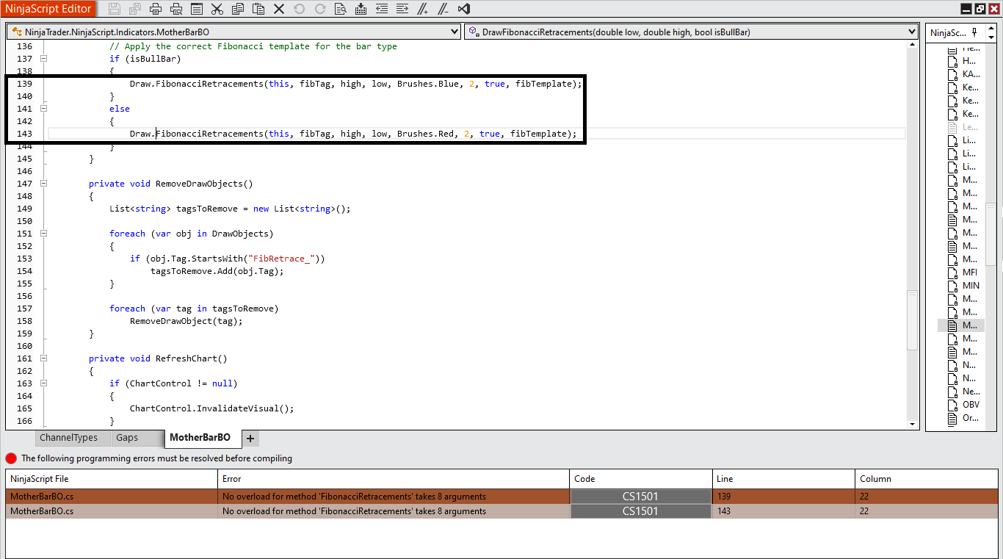Click the highlighted M... file in explorer
Image resolution: width=1003 pixels, height=559 pixels.
point(962,325)
